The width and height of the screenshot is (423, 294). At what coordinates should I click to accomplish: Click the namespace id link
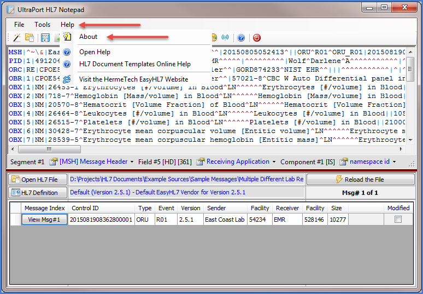[x=369, y=162]
